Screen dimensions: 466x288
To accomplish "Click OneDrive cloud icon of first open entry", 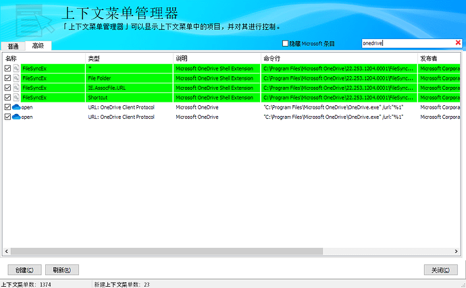I will click(x=16, y=107).
